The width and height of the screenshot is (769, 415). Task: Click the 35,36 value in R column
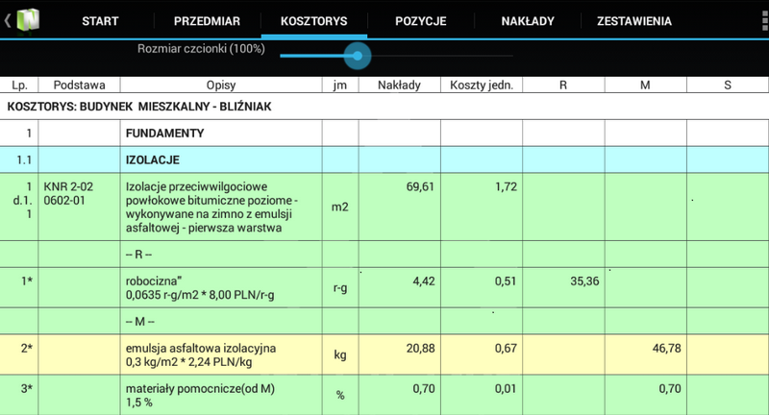[584, 281]
